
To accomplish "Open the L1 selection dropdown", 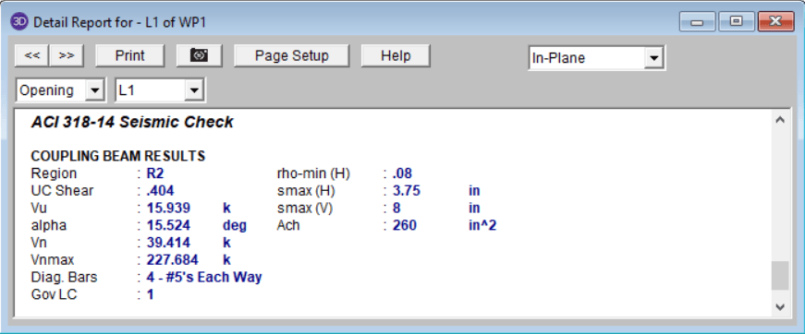I will [193, 90].
